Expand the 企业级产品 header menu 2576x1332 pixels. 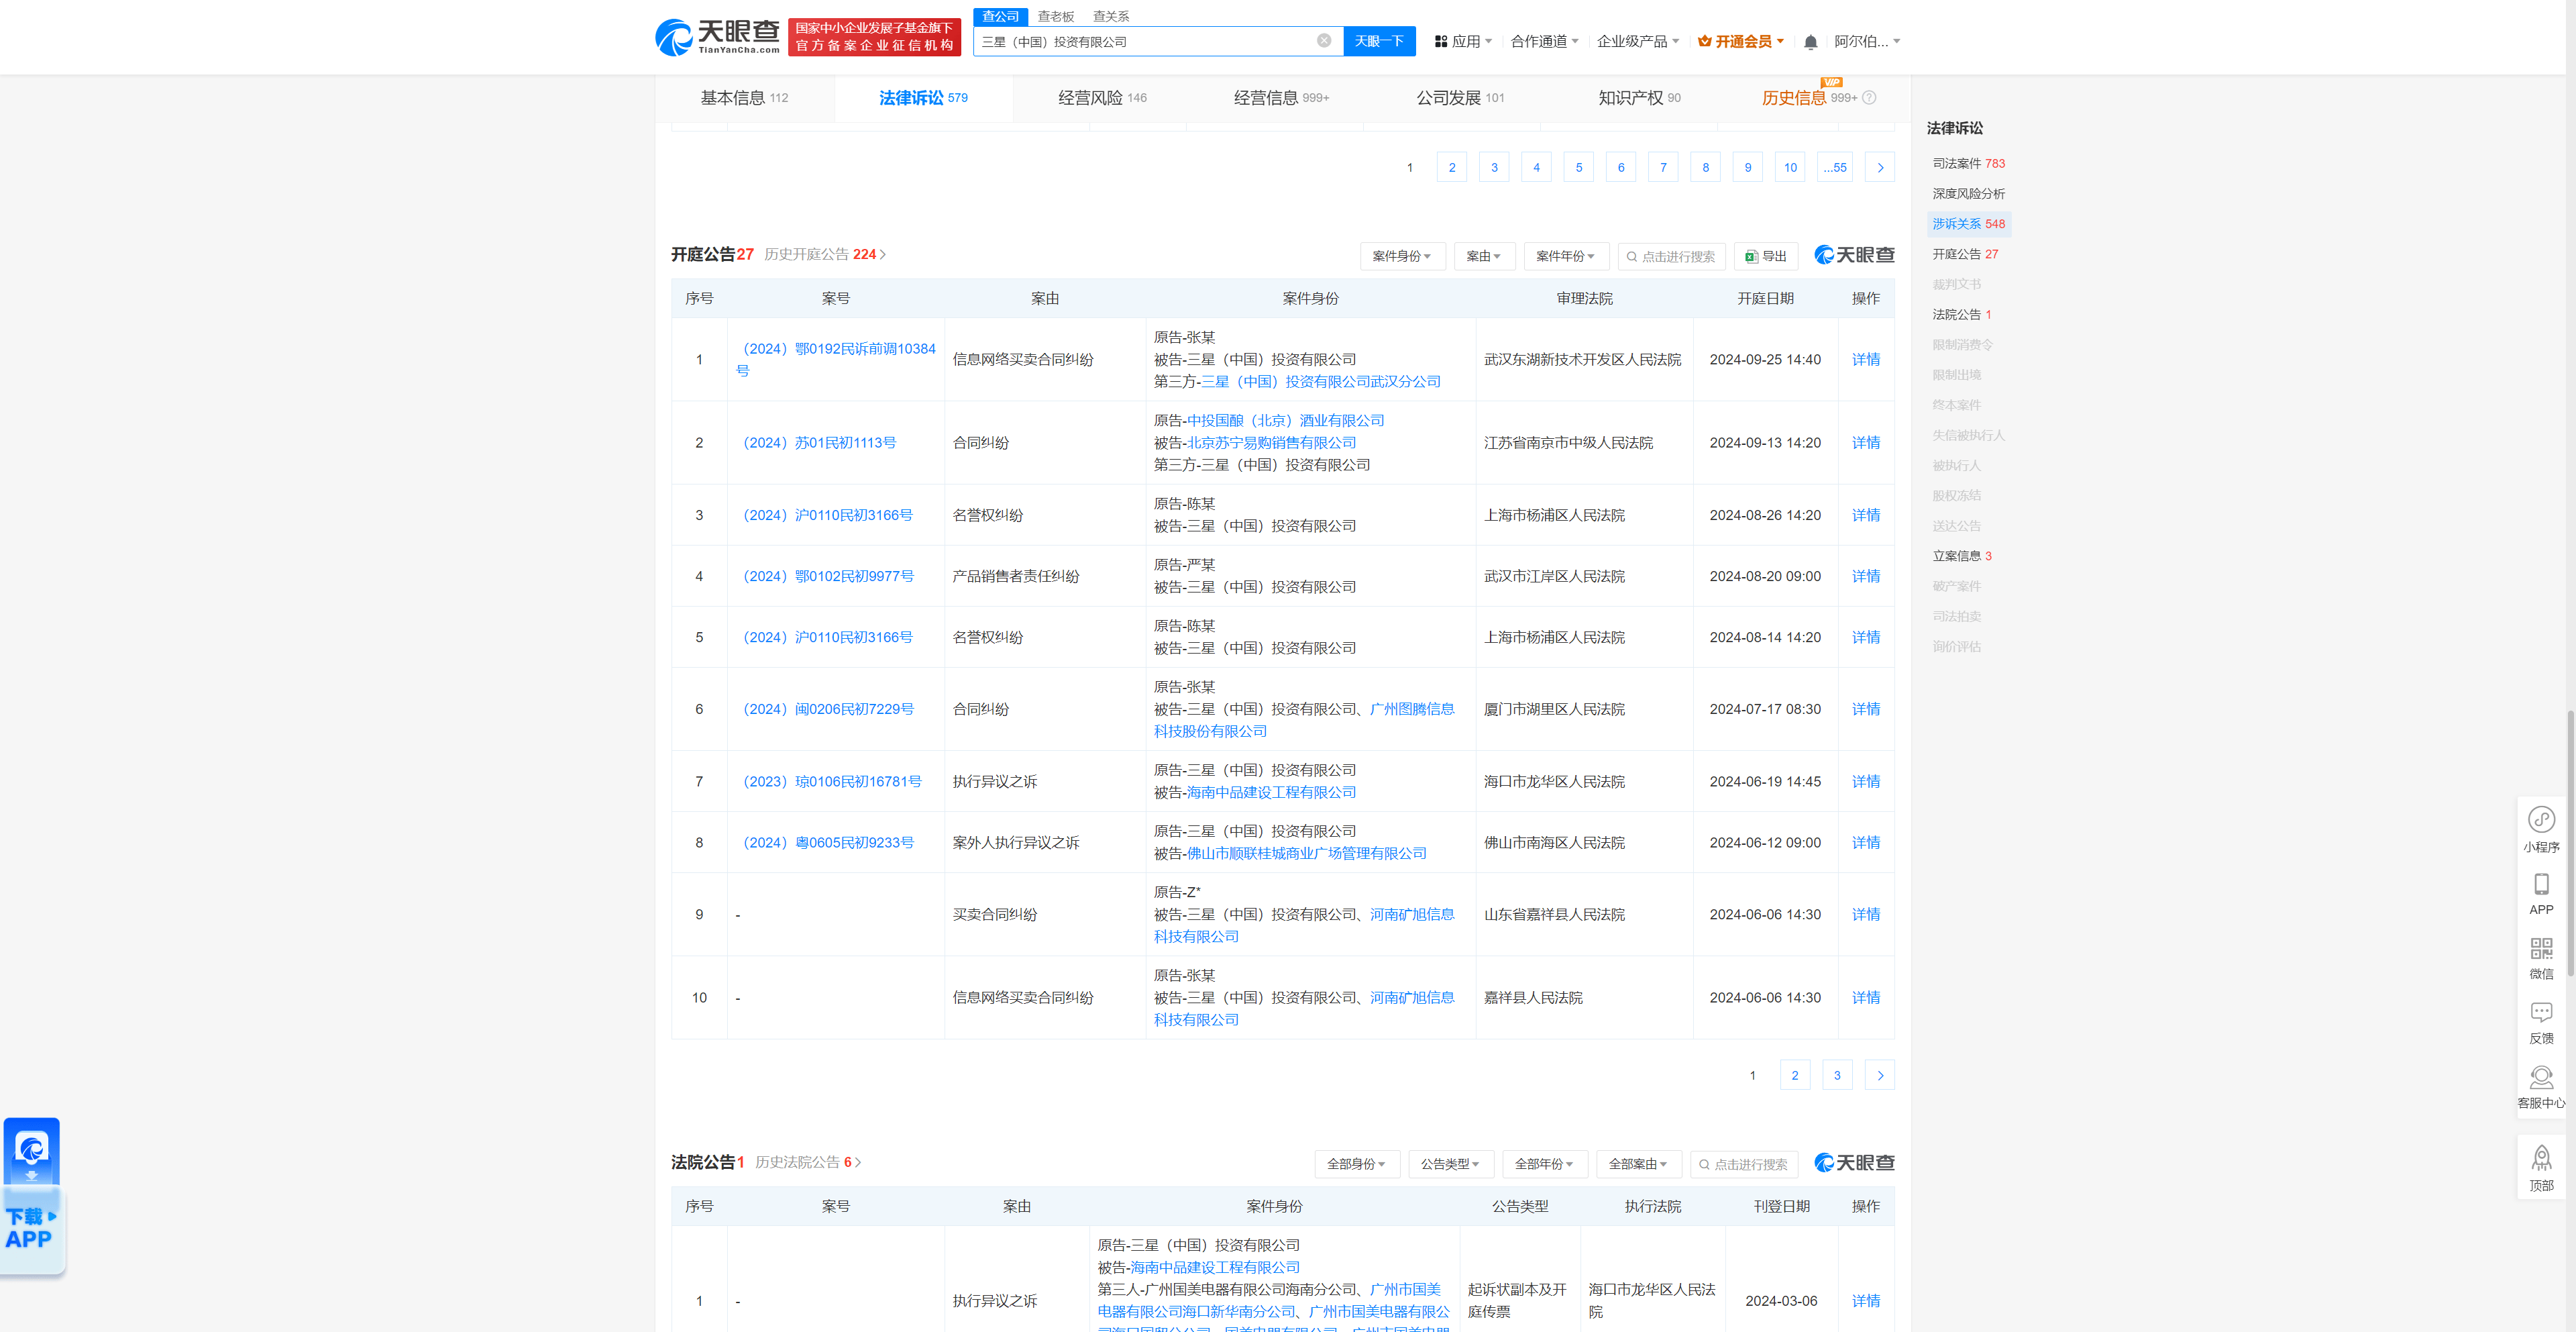coord(1638,41)
